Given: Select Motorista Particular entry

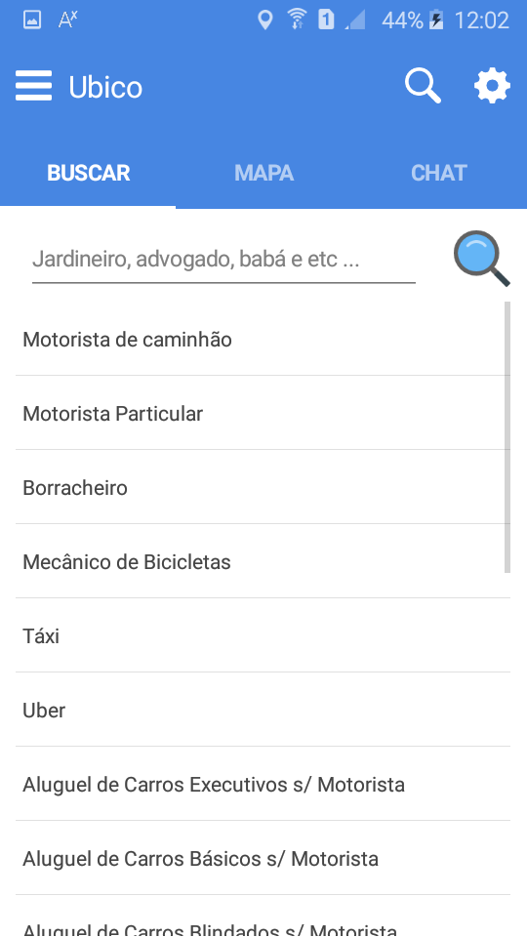Looking at the screenshot, I should [x=263, y=413].
